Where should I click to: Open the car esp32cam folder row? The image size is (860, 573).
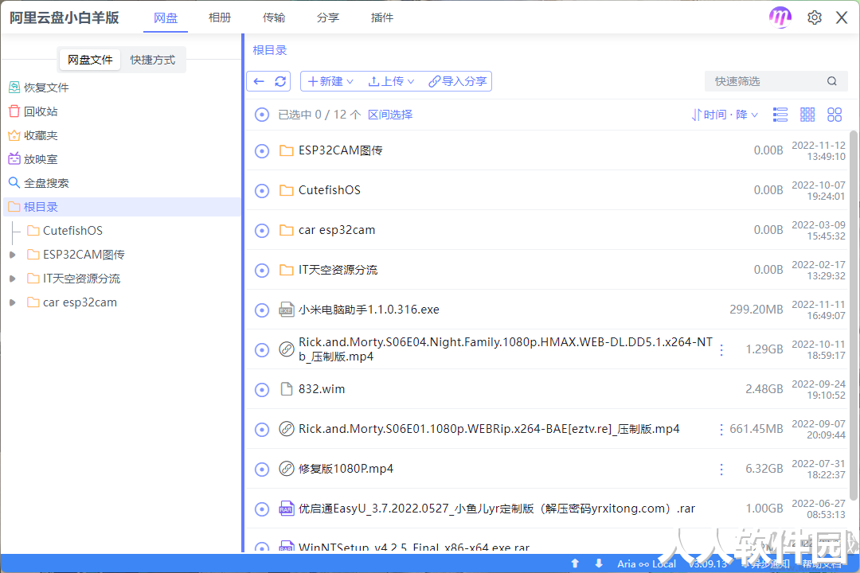pos(547,230)
